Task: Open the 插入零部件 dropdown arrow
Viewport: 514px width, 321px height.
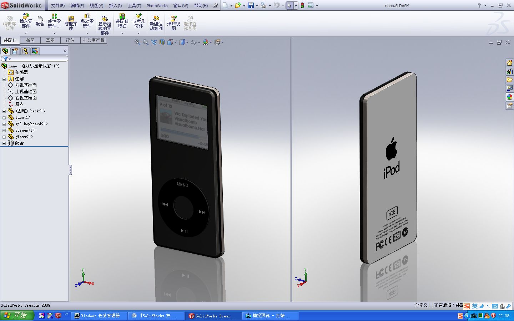Action: click(x=26, y=33)
